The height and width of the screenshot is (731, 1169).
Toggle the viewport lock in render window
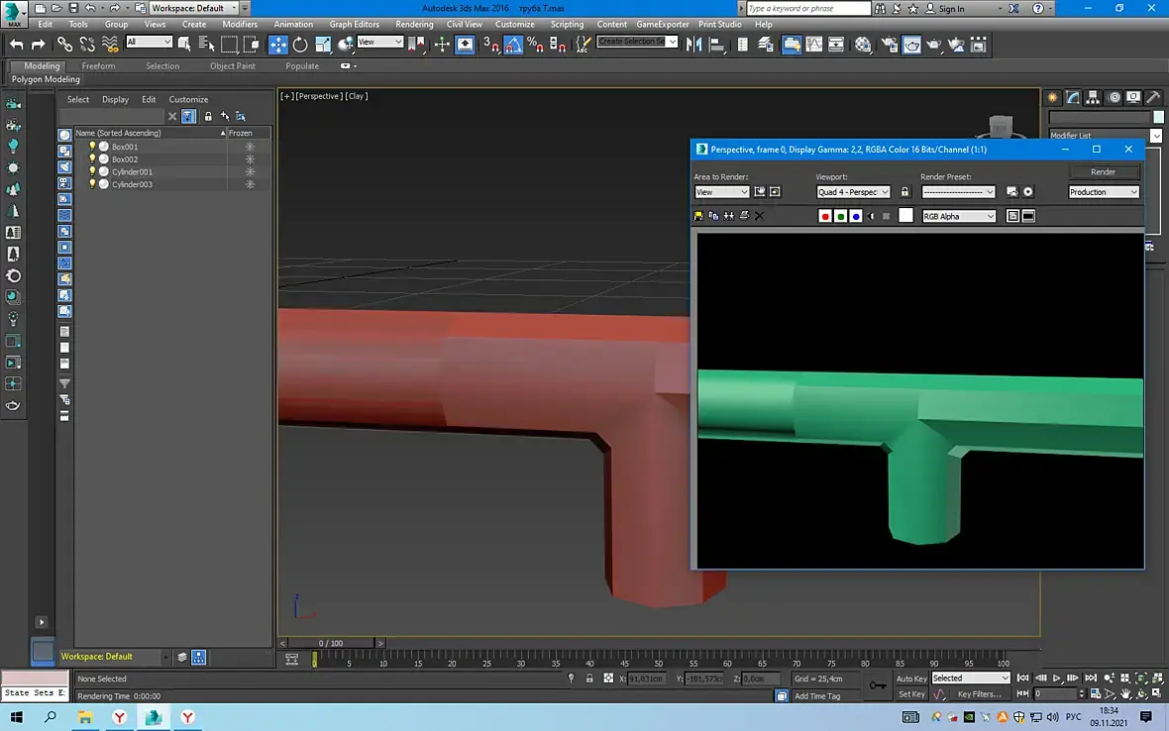coord(904,192)
